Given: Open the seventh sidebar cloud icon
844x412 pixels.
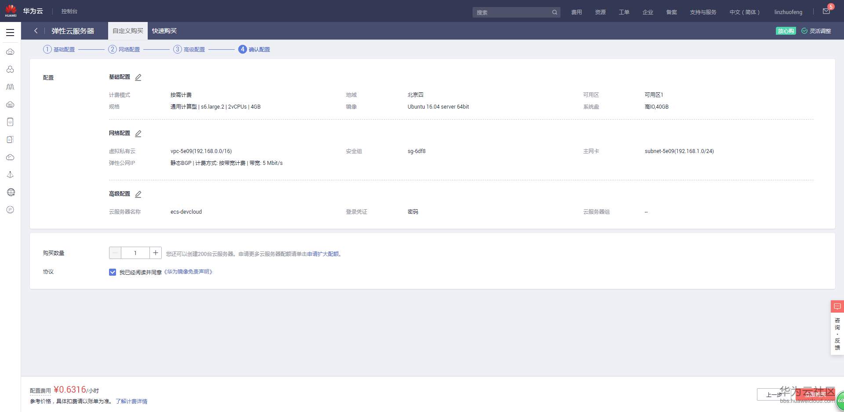Looking at the screenshot, I should click(x=10, y=157).
